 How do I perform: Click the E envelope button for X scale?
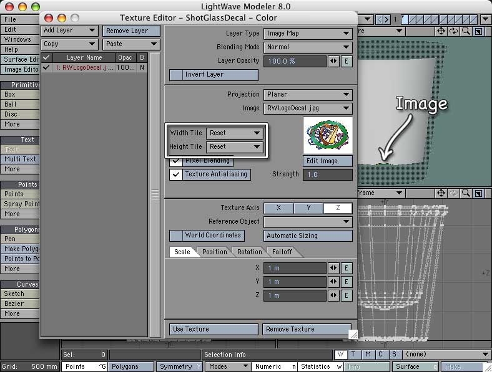[x=347, y=268]
